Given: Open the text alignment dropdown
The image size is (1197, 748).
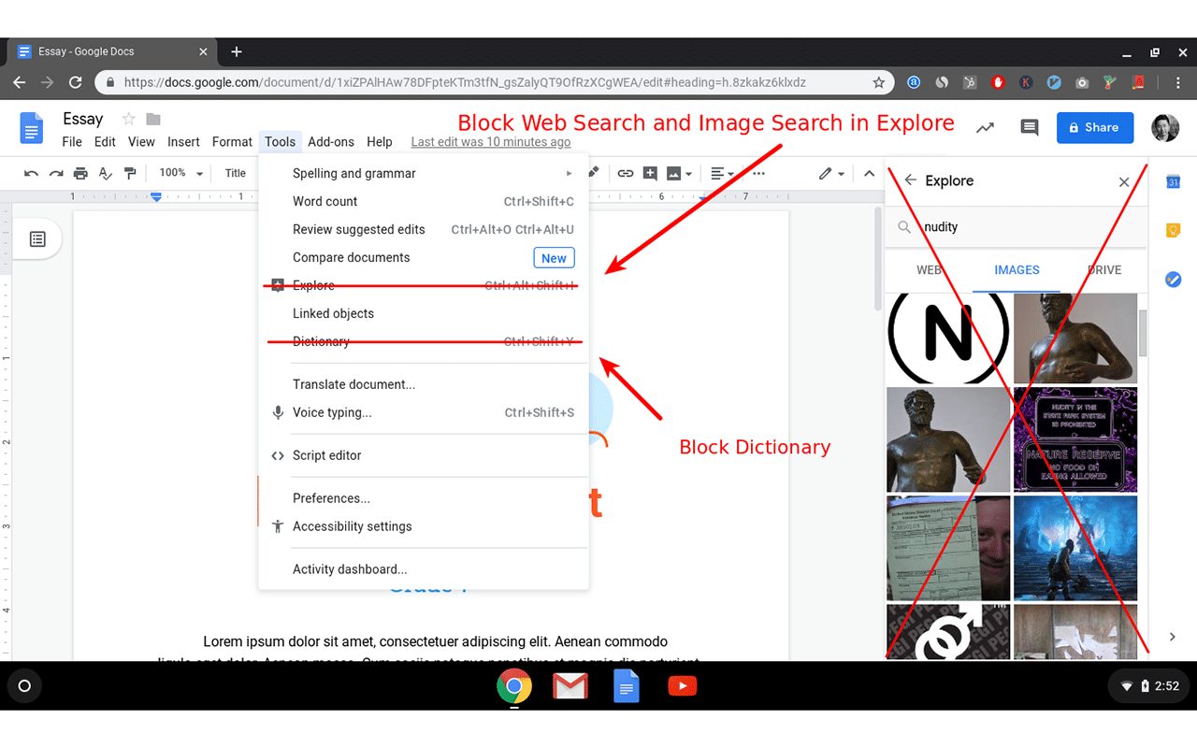Looking at the screenshot, I should coord(722,173).
